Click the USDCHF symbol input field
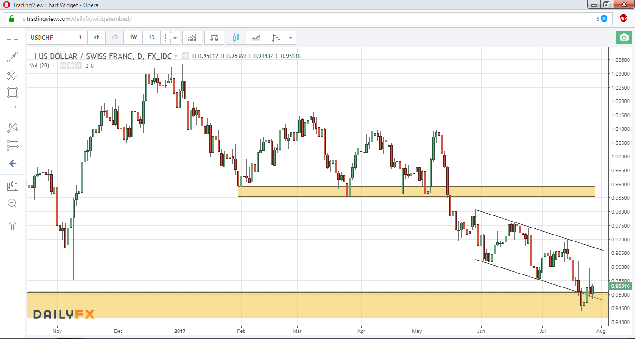Image resolution: width=635 pixels, height=339 pixels. 50,38
